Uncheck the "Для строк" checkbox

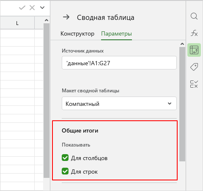(x=65, y=171)
